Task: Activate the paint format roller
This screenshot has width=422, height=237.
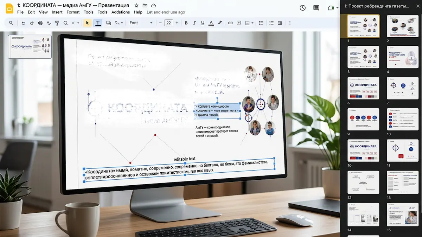Action: 57,23
